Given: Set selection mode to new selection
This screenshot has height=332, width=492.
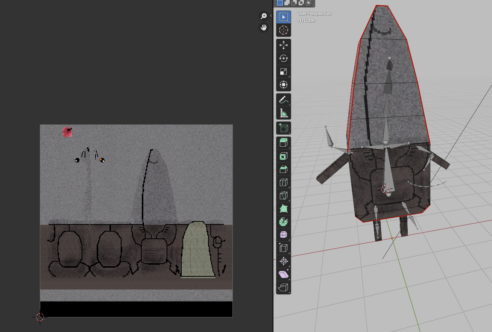Looking at the screenshot, I should point(280,3).
